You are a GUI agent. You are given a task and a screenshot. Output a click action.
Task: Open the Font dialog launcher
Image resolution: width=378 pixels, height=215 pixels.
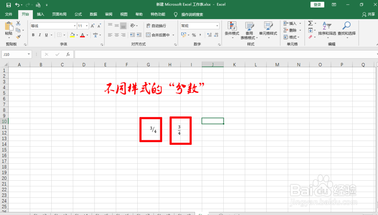pyautogui.click(x=102, y=45)
